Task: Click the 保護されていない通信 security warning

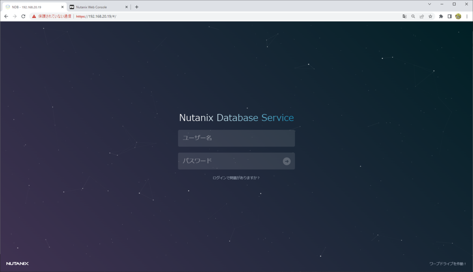Action: [x=52, y=17]
